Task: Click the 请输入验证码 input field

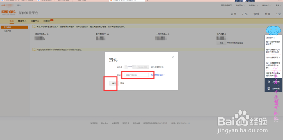Action: click(136, 75)
